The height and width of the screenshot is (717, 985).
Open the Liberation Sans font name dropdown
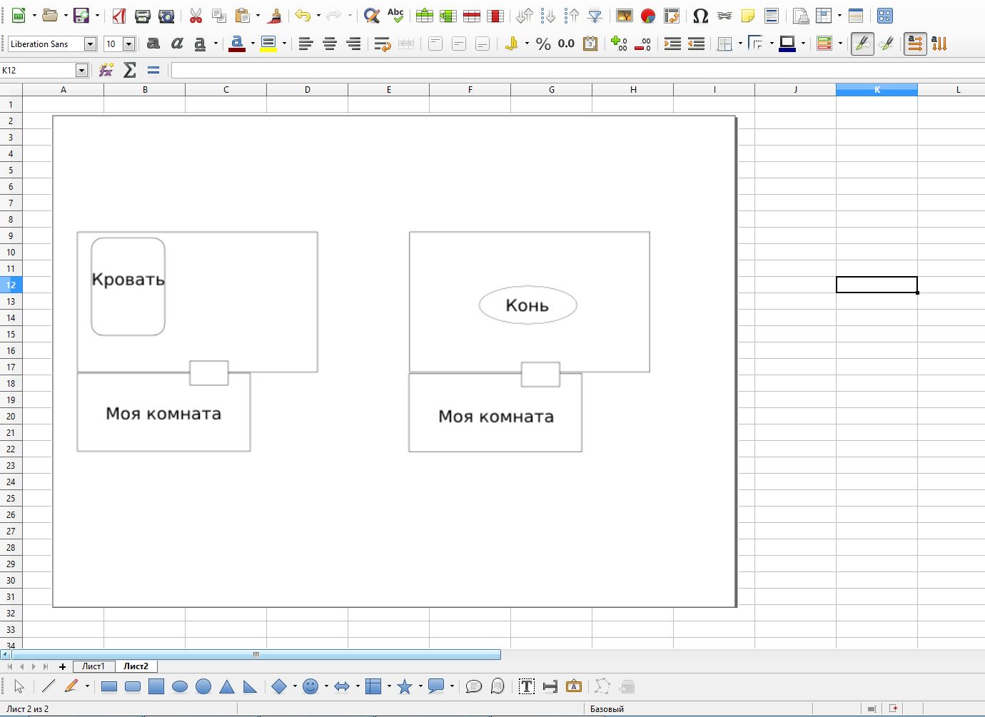coord(90,44)
